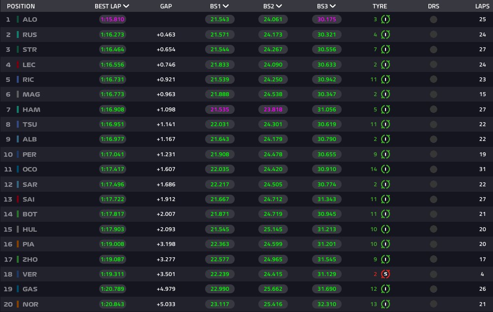This screenshot has height=312, width=493.
Task: Click the POSITION column header
Action: pyautogui.click(x=21, y=6)
